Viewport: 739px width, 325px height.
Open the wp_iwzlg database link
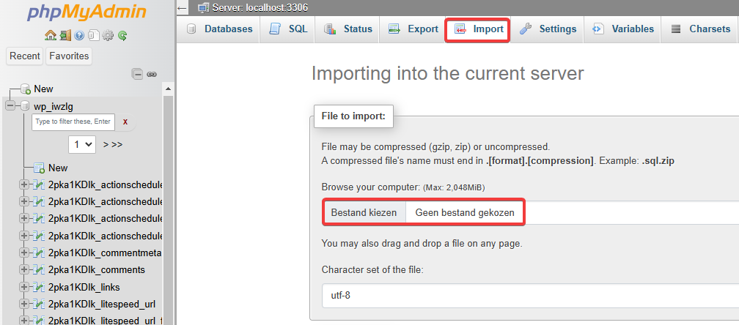(x=54, y=106)
